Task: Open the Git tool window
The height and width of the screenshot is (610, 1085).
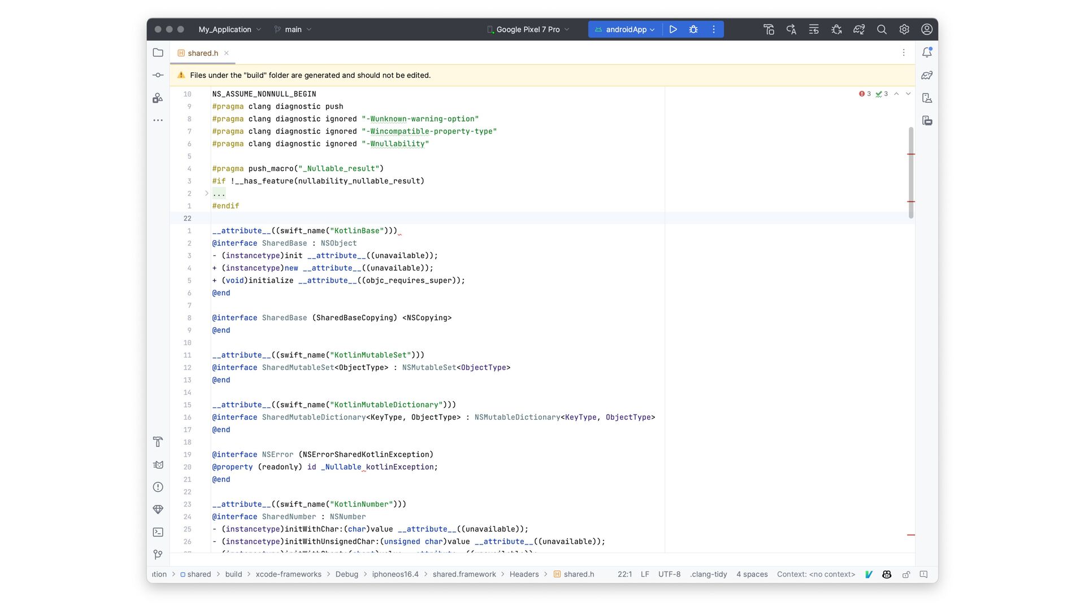Action: coord(158,555)
